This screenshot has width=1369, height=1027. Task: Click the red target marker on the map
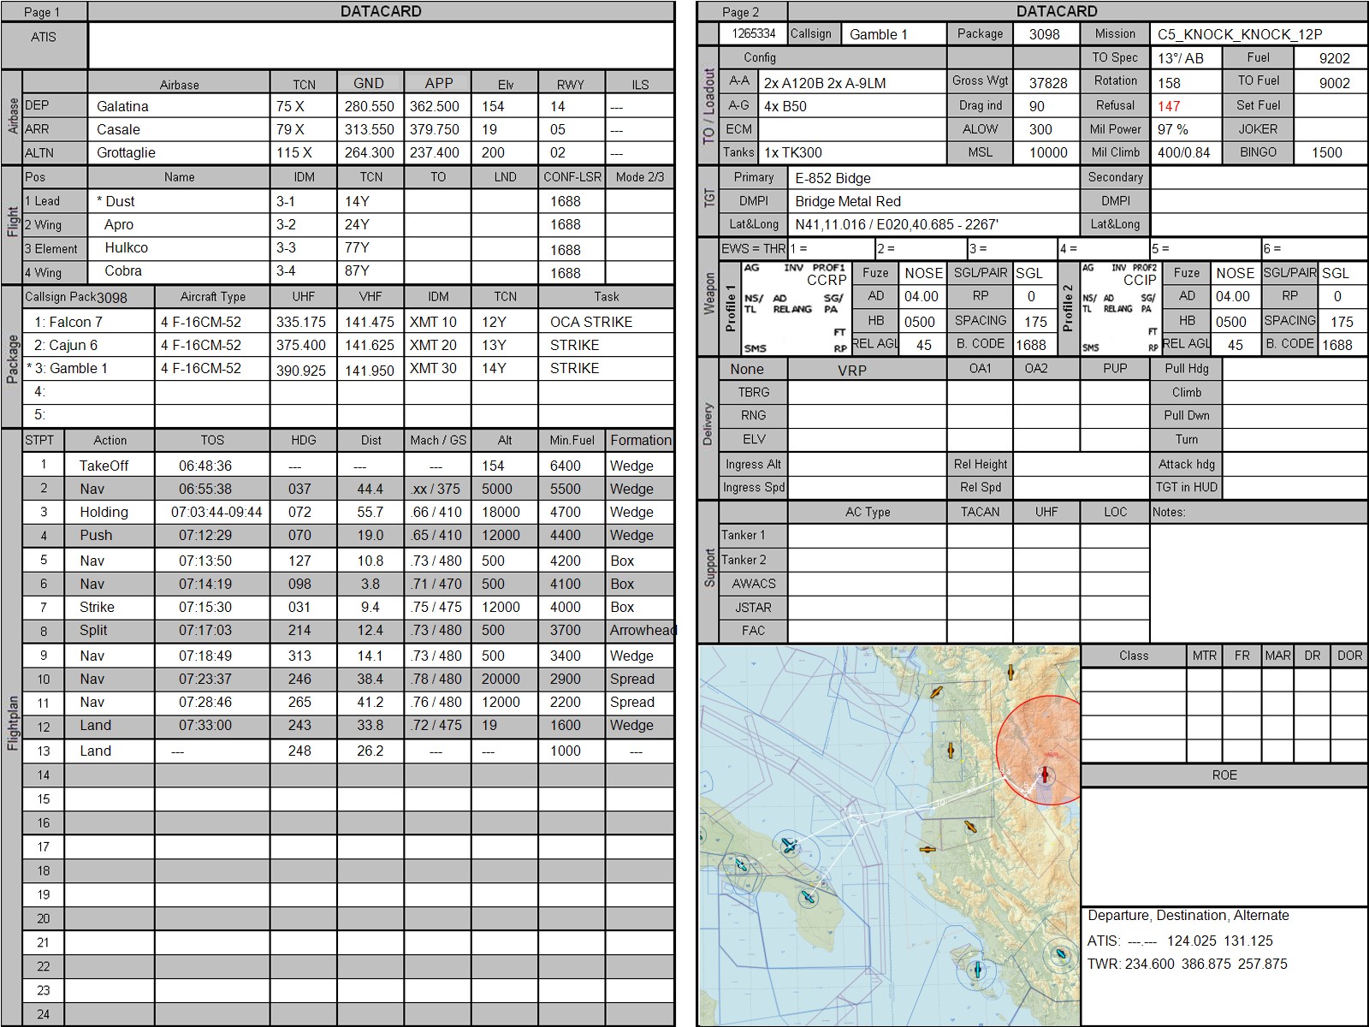pyautogui.click(x=1044, y=775)
